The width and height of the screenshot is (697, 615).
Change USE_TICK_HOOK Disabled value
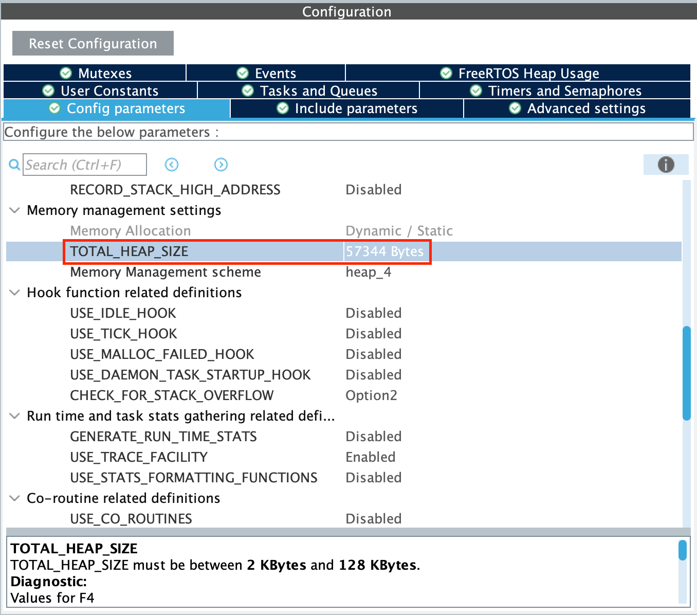374,334
